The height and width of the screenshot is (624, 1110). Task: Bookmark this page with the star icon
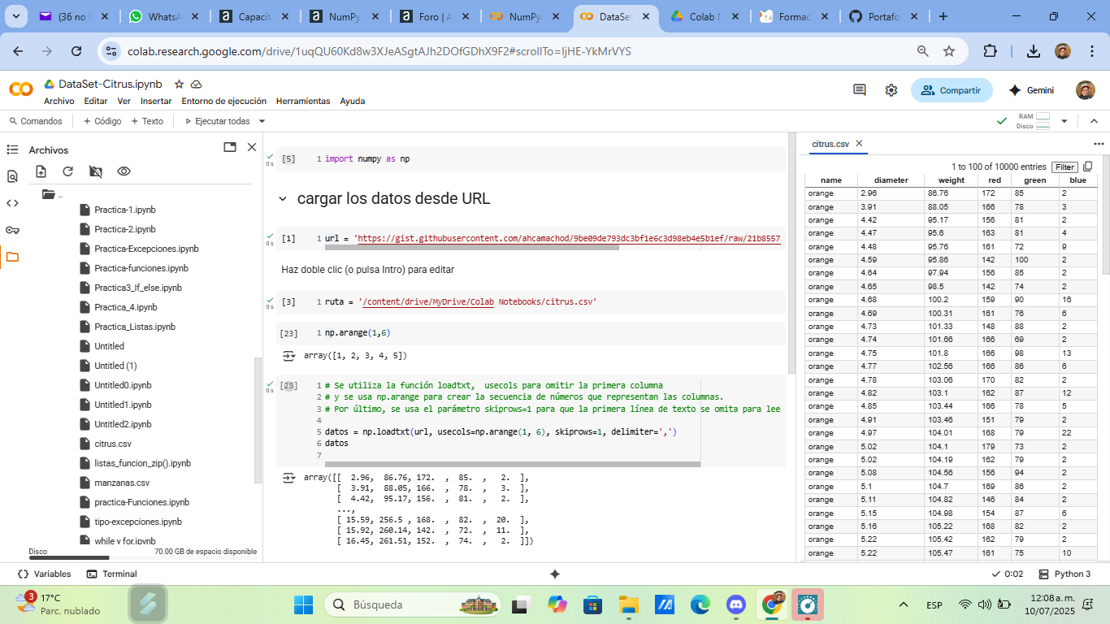(x=949, y=51)
